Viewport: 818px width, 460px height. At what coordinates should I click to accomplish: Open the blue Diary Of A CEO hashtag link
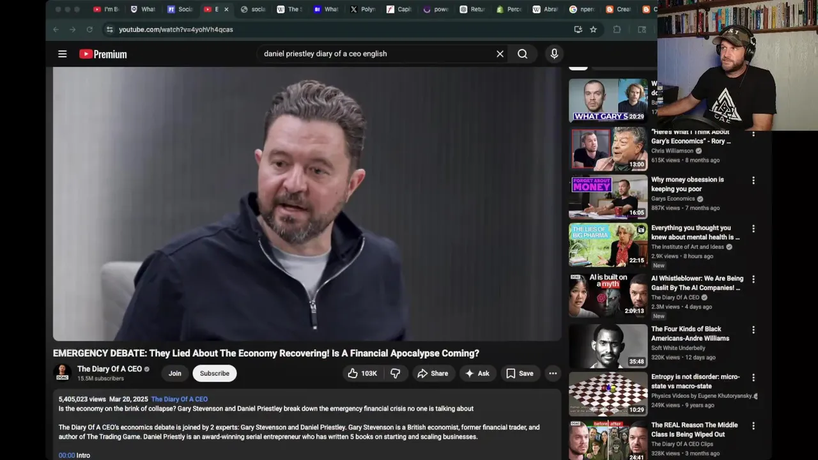tap(180, 399)
